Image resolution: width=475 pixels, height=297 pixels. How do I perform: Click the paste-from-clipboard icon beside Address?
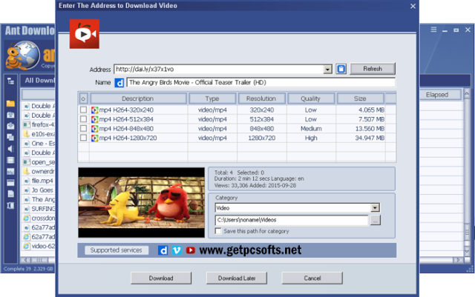[x=341, y=69]
